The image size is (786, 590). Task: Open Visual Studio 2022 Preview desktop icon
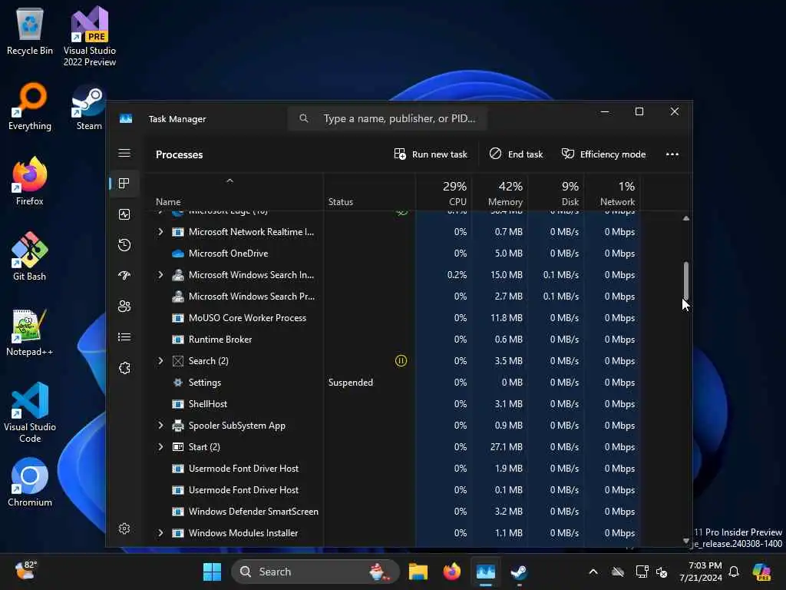(90, 36)
